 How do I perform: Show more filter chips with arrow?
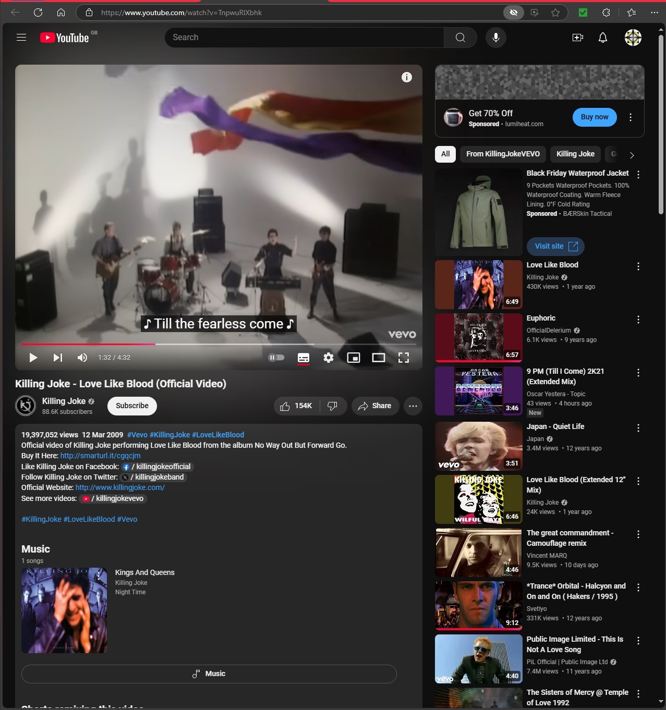pyautogui.click(x=632, y=155)
